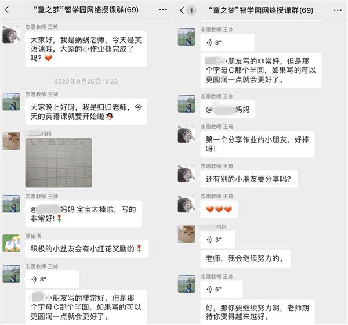Open the homework grid paper photo
Image resolution: width=348 pixels, height=325 pixels.
[x=59, y=163]
